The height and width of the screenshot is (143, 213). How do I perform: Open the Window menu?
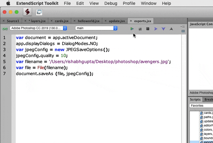click(149, 3)
